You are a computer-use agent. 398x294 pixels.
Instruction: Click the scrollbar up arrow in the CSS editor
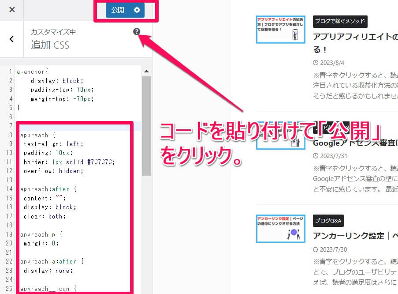147,70
